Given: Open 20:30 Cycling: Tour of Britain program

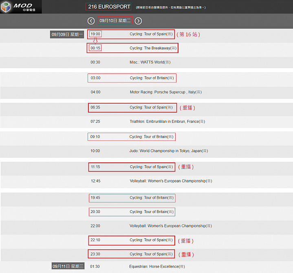Looking at the screenshot, I should (x=152, y=212).
